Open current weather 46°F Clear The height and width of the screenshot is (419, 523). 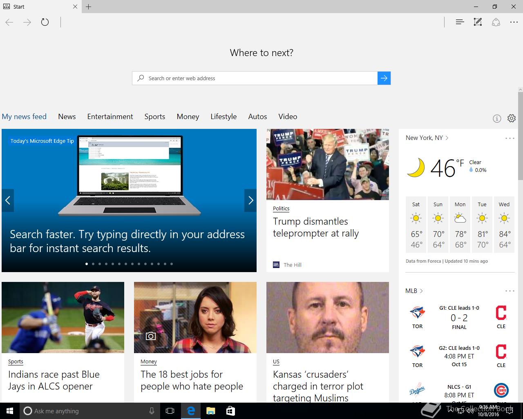447,168
